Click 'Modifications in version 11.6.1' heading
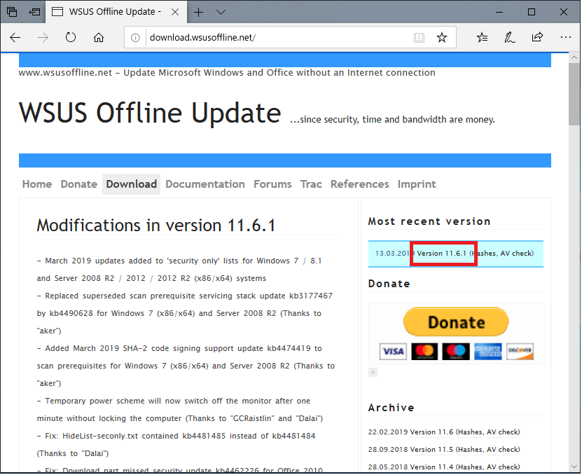582x475 pixels. click(x=156, y=226)
